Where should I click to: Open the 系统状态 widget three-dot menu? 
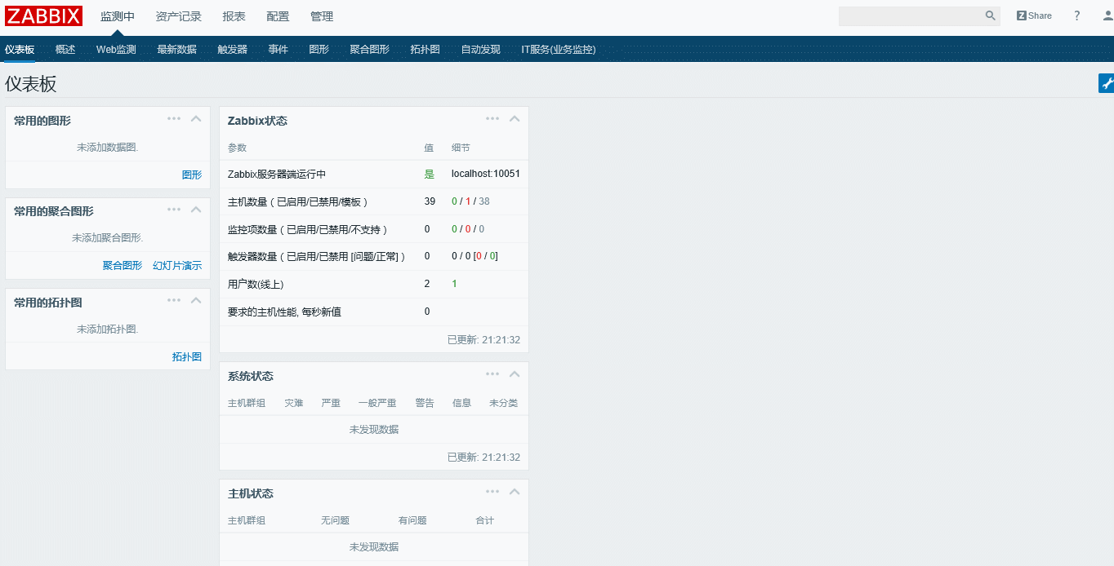click(x=492, y=374)
